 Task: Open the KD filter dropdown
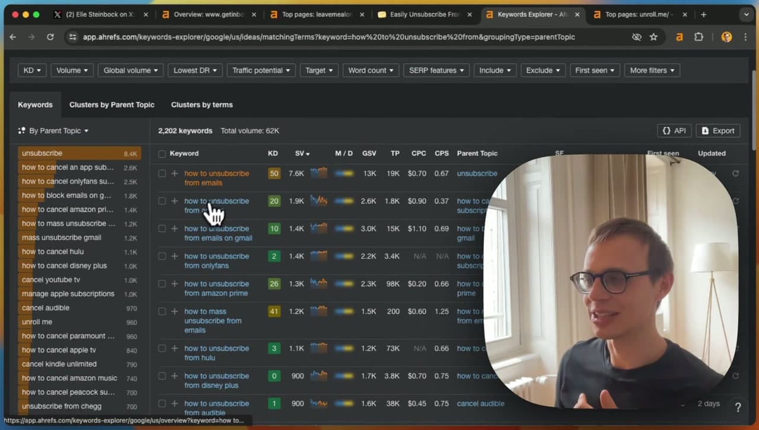pos(32,70)
